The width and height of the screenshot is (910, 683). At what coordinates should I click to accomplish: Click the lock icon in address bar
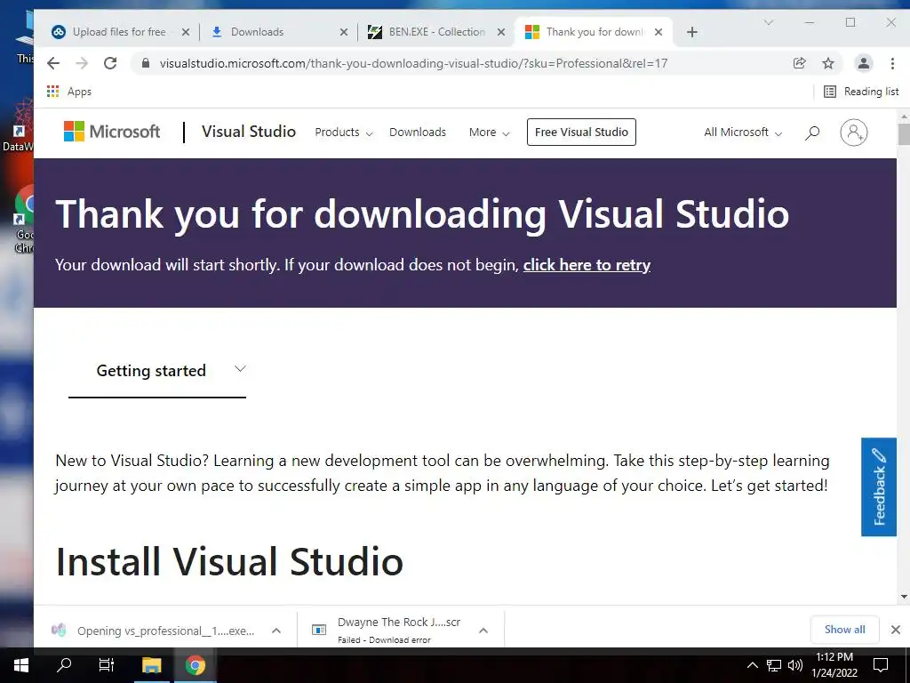[x=147, y=63]
